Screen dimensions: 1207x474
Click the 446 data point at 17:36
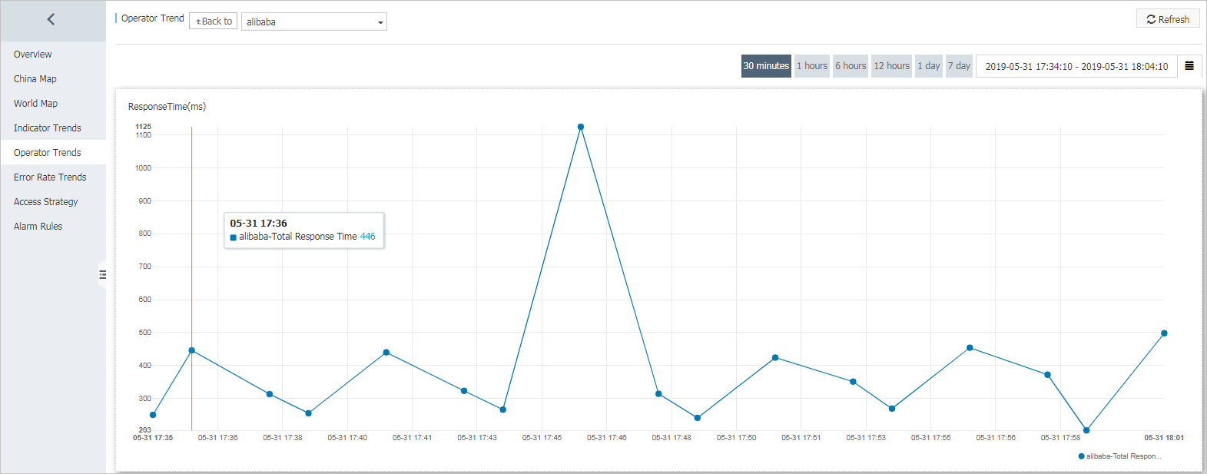[x=192, y=350]
